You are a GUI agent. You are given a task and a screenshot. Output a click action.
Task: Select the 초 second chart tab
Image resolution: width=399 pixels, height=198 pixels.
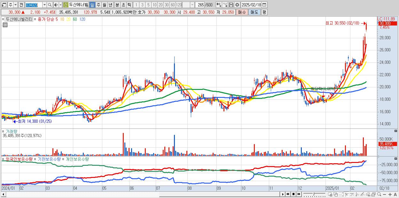[x=123, y=5]
